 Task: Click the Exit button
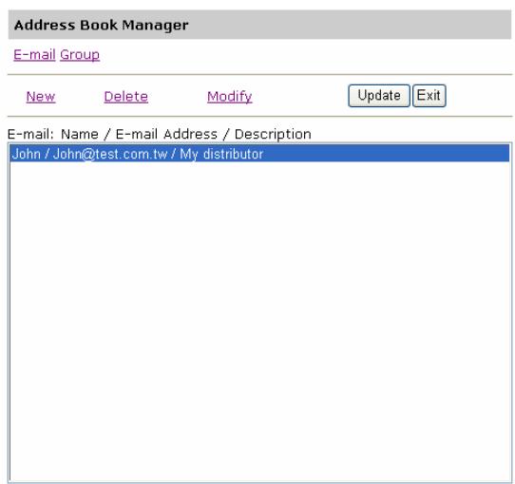(x=429, y=96)
